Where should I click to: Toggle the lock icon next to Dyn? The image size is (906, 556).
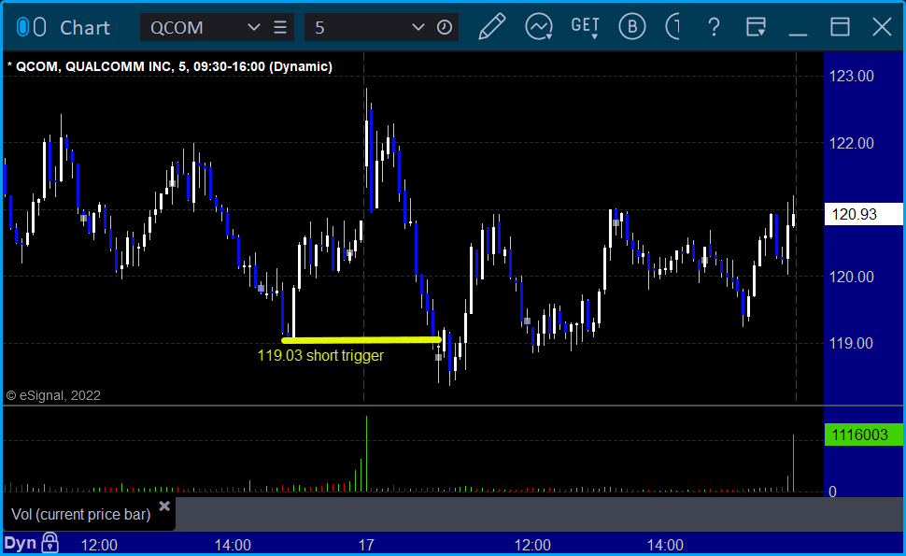(50, 543)
